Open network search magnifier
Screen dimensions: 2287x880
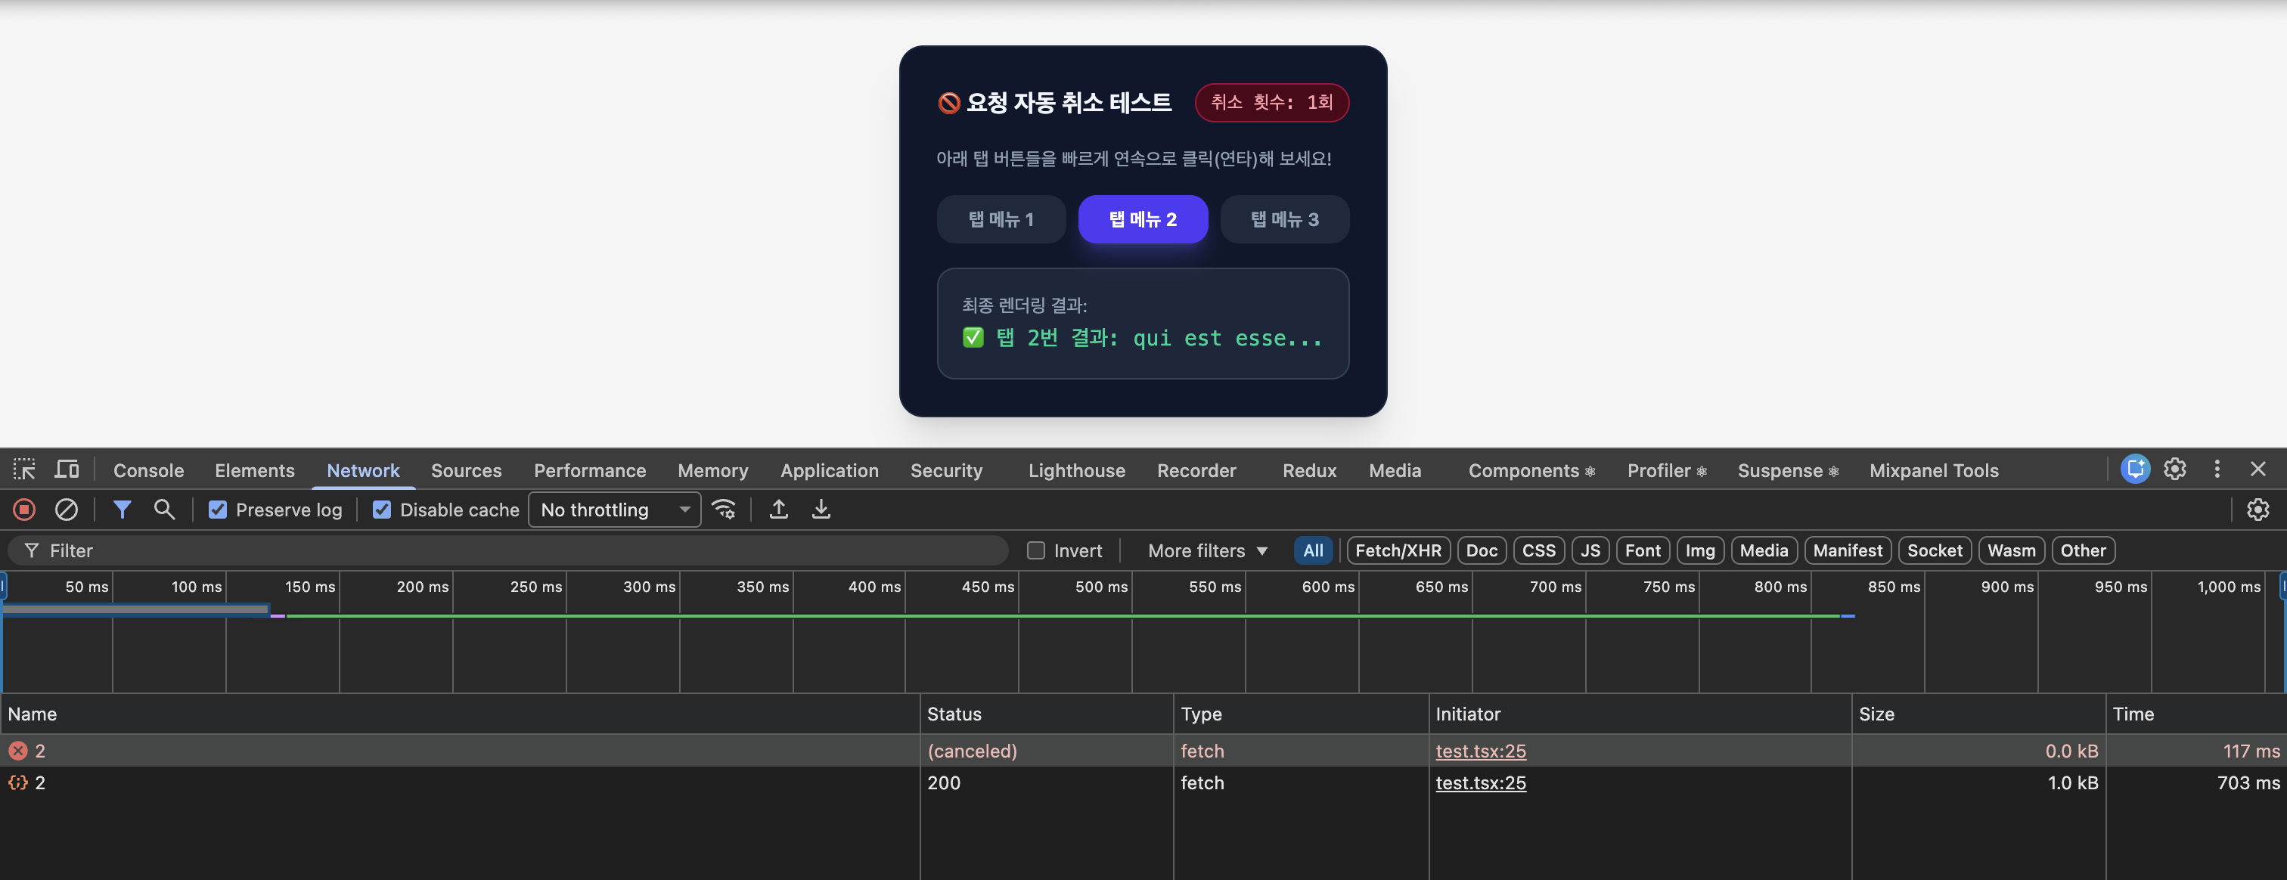tap(164, 510)
